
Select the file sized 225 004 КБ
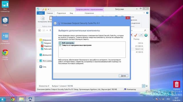[139, 46]
